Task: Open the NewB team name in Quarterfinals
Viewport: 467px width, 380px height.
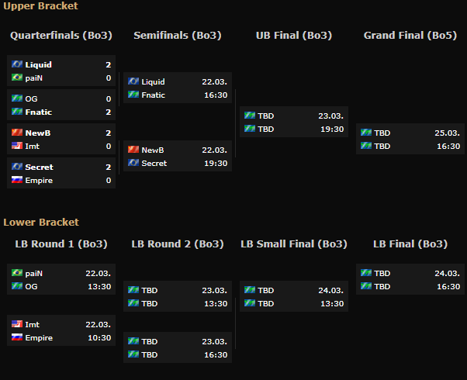Action: pyautogui.click(x=38, y=133)
